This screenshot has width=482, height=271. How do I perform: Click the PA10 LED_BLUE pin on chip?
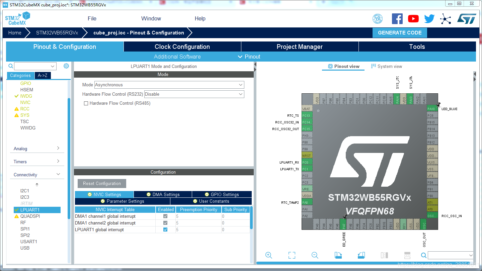432,109
